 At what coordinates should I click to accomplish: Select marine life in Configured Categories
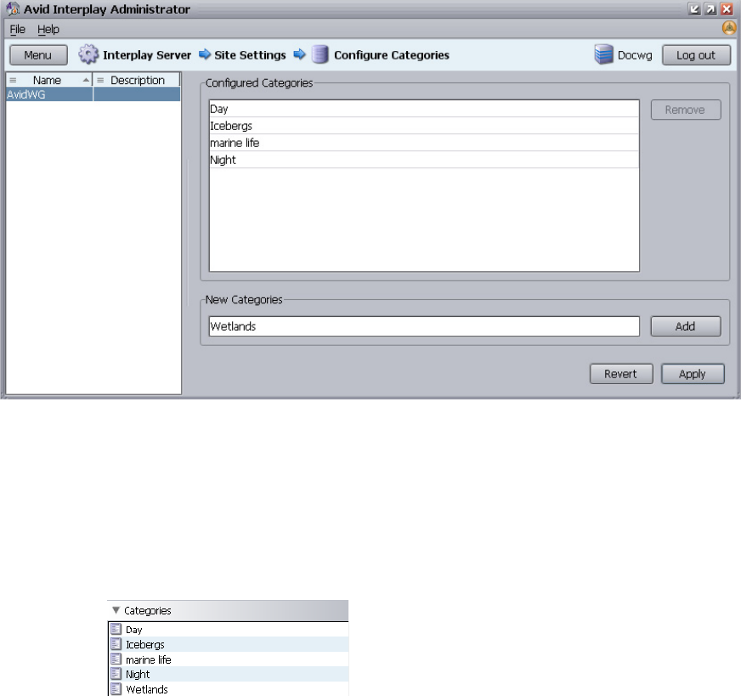click(x=424, y=143)
